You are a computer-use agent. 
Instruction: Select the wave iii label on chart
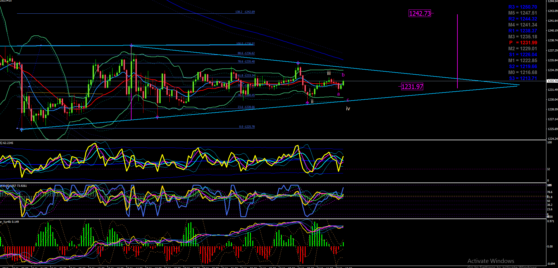click(x=329, y=73)
